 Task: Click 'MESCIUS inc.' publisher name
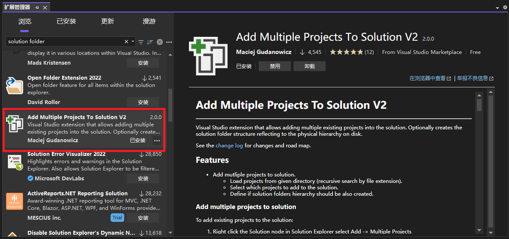(x=45, y=218)
